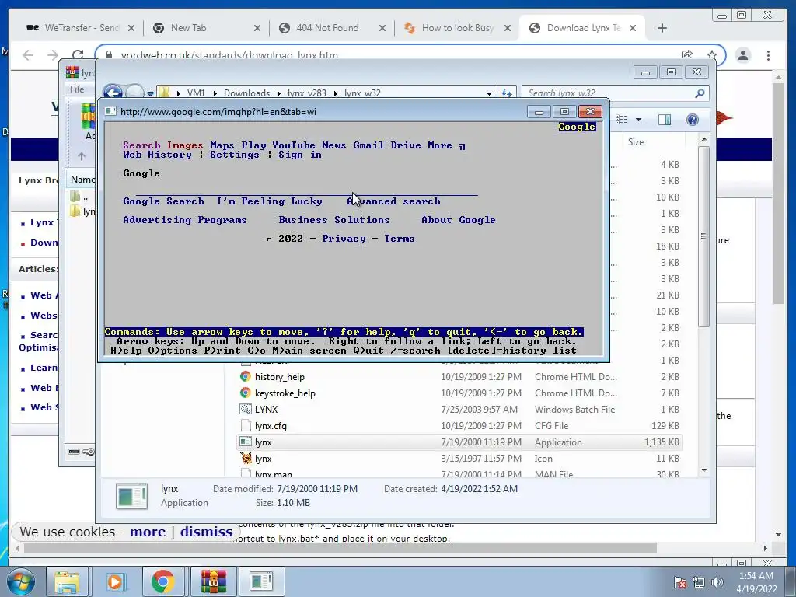Click the Lynx search text input line
The width and height of the screenshot is (796, 597).
pos(306,192)
